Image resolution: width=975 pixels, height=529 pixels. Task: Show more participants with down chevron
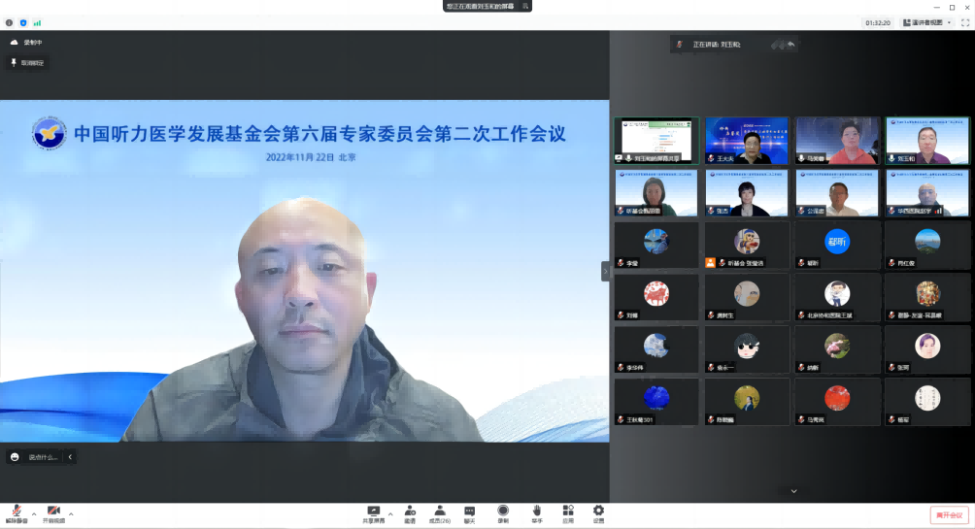(794, 491)
